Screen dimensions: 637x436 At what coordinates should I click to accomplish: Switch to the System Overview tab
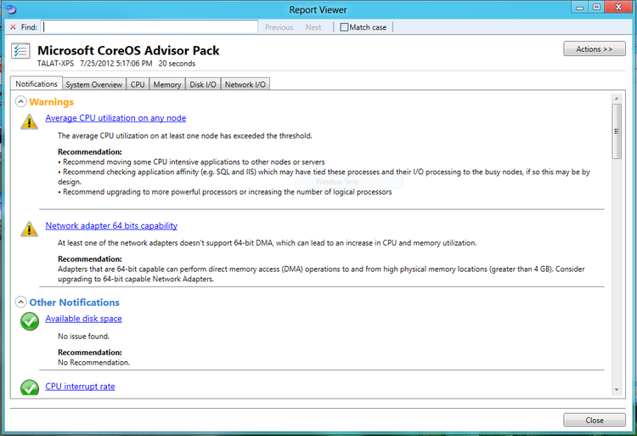click(x=93, y=84)
